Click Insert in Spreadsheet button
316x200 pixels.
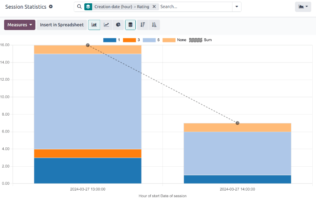point(62,25)
